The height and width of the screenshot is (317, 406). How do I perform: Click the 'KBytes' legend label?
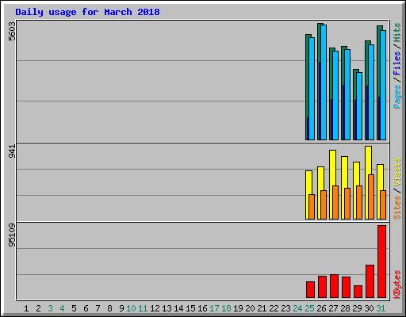pos(397,285)
